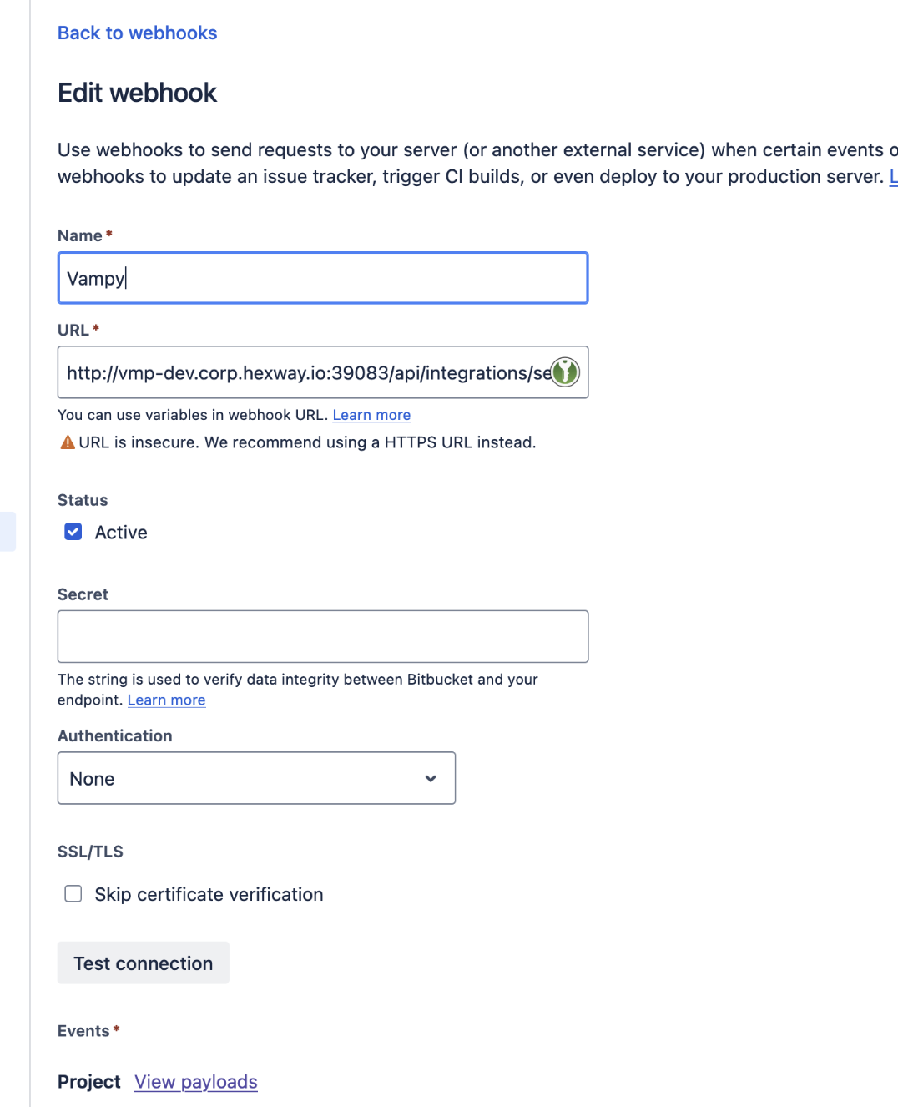Open Learn more link about webhook URL variables
898x1107 pixels.
click(371, 415)
